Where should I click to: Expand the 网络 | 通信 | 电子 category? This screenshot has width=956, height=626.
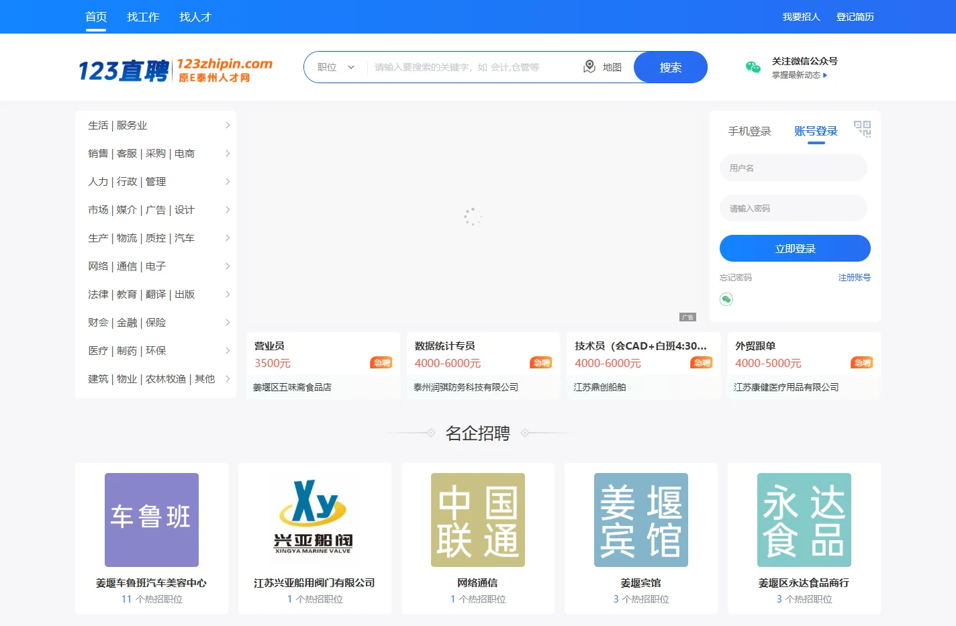[x=156, y=266]
